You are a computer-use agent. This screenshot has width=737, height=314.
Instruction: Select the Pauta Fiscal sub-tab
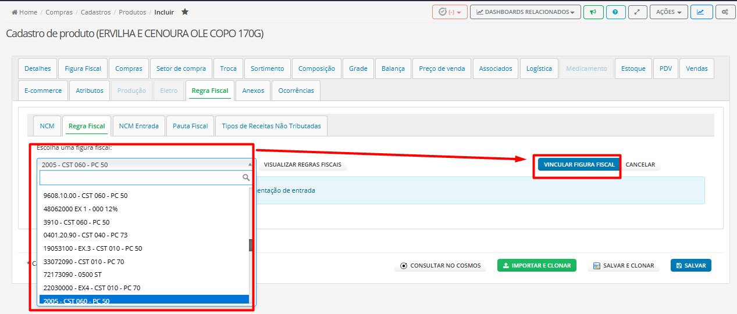pos(190,126)
